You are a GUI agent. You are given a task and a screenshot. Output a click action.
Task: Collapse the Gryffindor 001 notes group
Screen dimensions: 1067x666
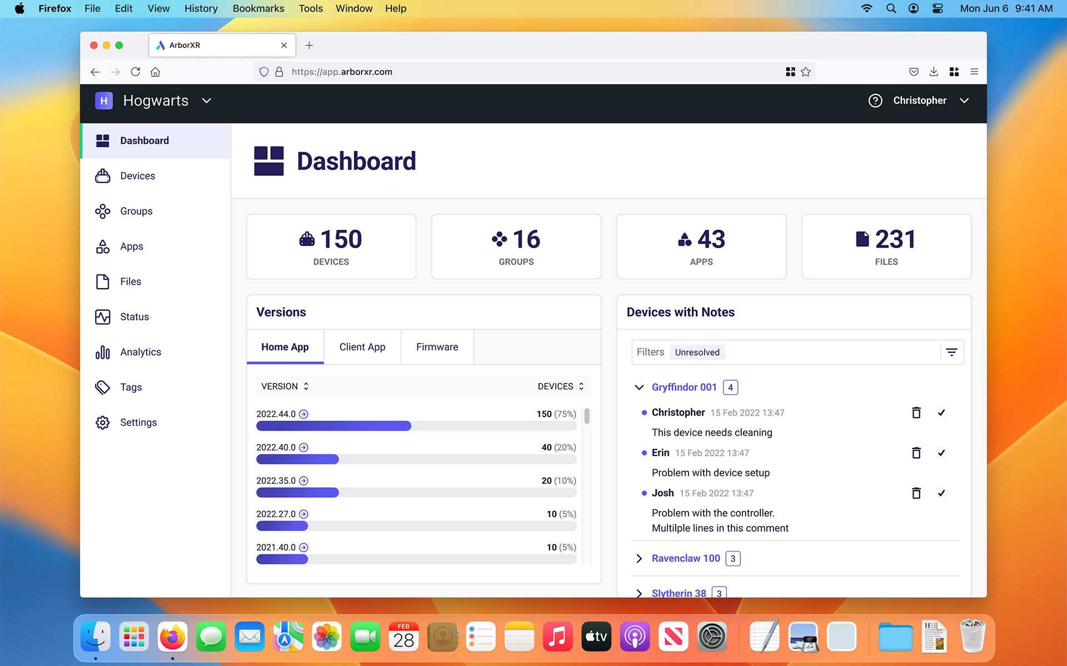tap(639, 387)
